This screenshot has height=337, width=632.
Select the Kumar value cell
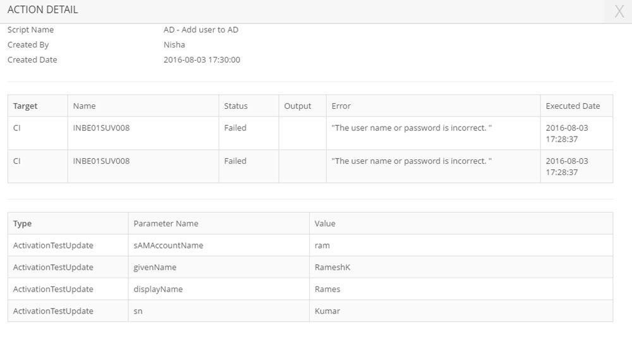click(x=327, y=311)
